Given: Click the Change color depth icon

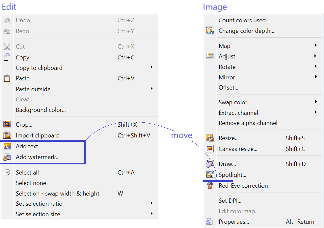Looking at the screenshot, I should click(x=209, y=31).
